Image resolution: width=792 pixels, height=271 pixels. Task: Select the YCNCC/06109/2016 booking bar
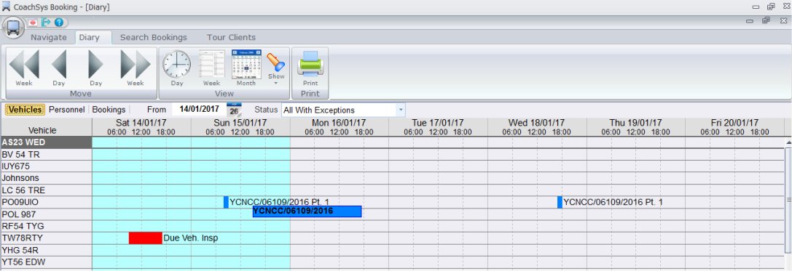pos(307,211)
